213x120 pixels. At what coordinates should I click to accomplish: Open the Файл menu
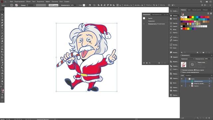click(11, 2)
